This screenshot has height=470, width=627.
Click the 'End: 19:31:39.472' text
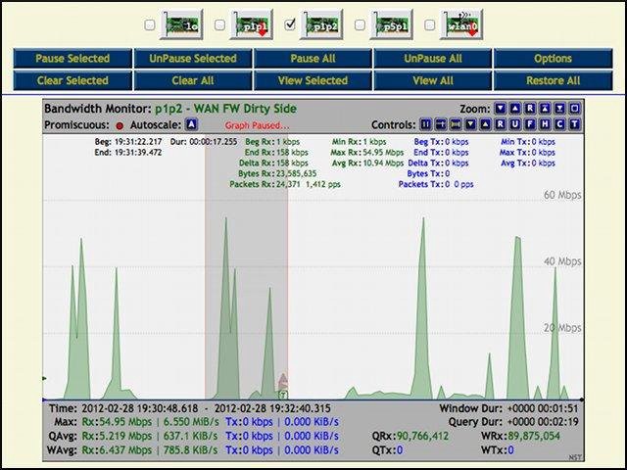pyautogui.click(x=128, y=153)
